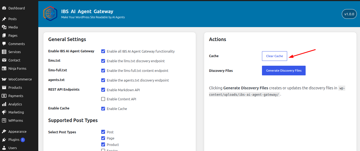Uncheck the Enable Cache checkbox
This screenshot has height=151, width=360.
pyautogui.click(x=103, y=109)
